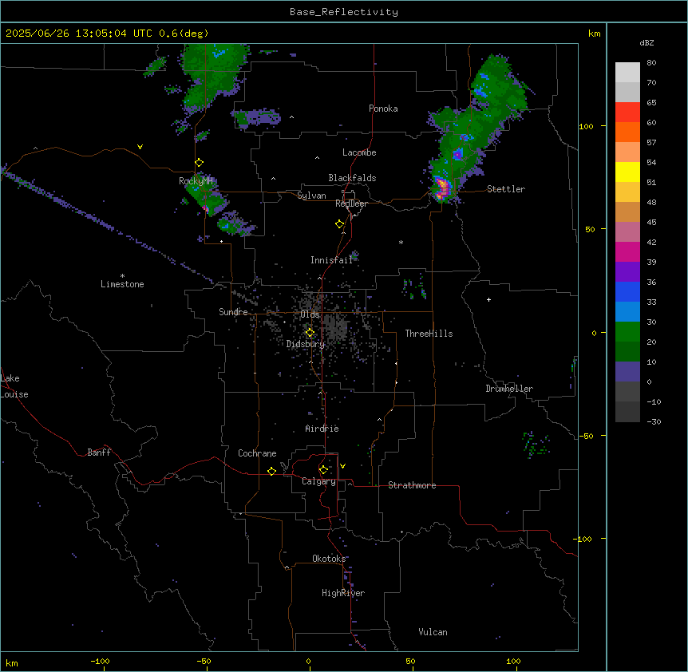The height and width of the screenshot is (672, 688).
Task: Click the Lacombe city label
Action: point(359,152)
